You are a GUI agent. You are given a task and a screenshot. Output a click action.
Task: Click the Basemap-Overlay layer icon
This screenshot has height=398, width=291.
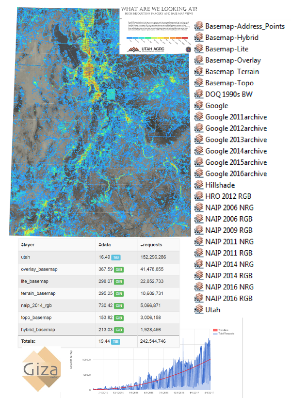(199, 60)
